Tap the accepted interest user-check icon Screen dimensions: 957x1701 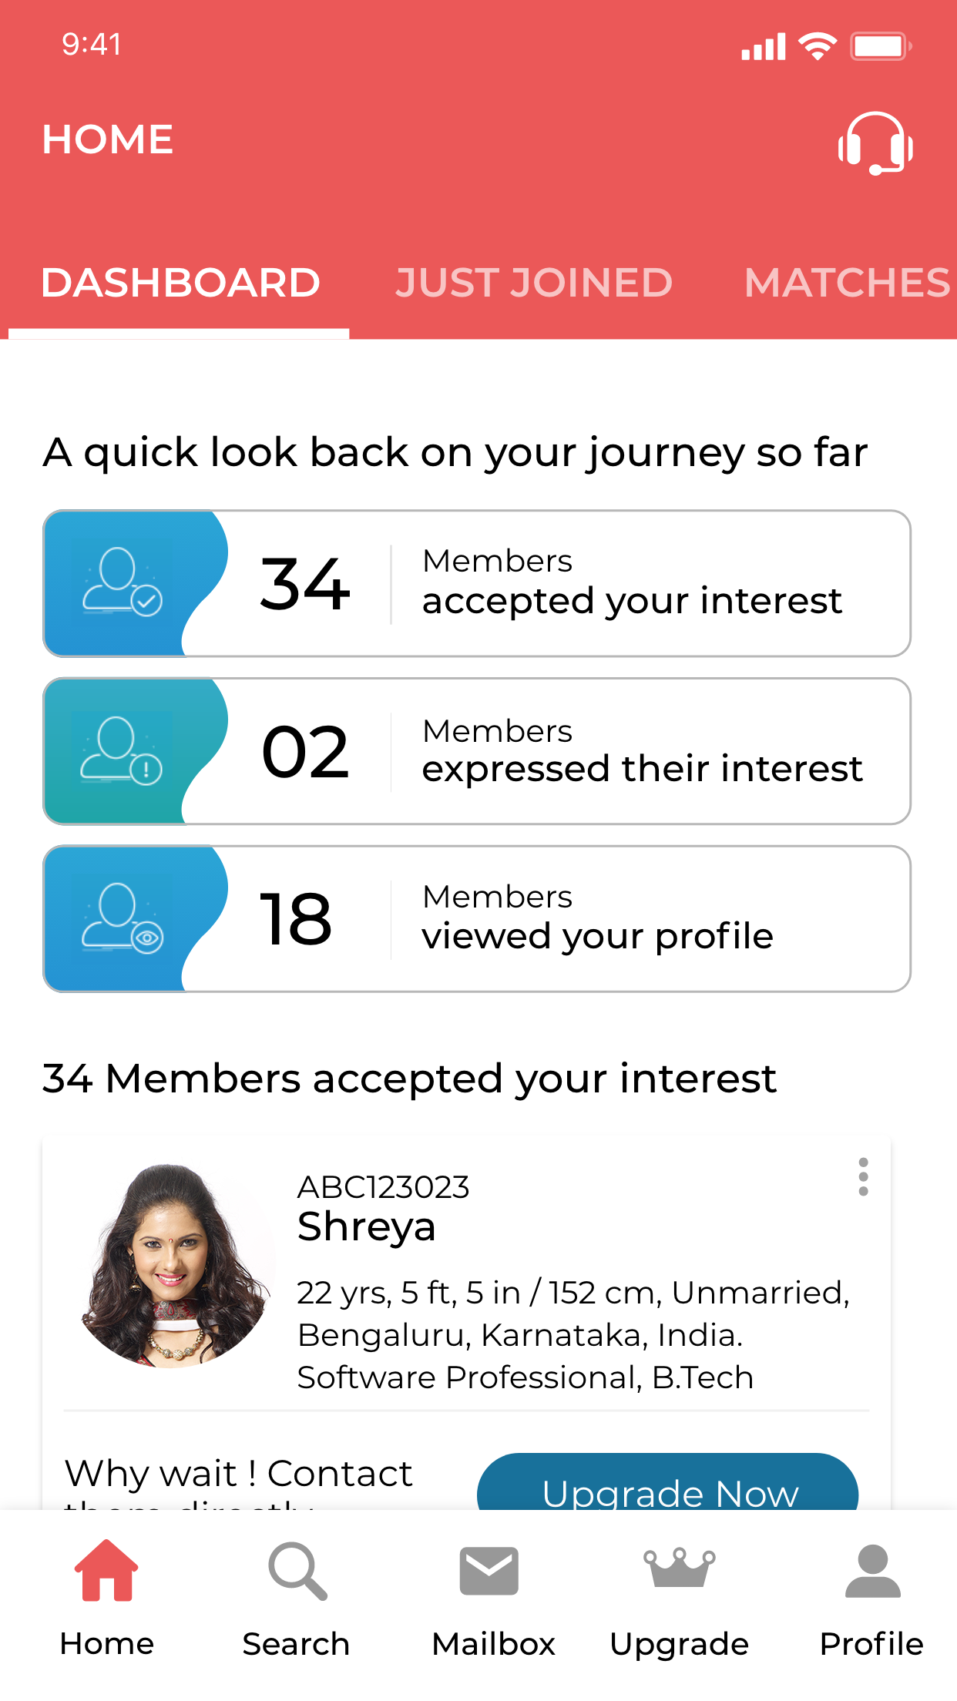point(123,582)
